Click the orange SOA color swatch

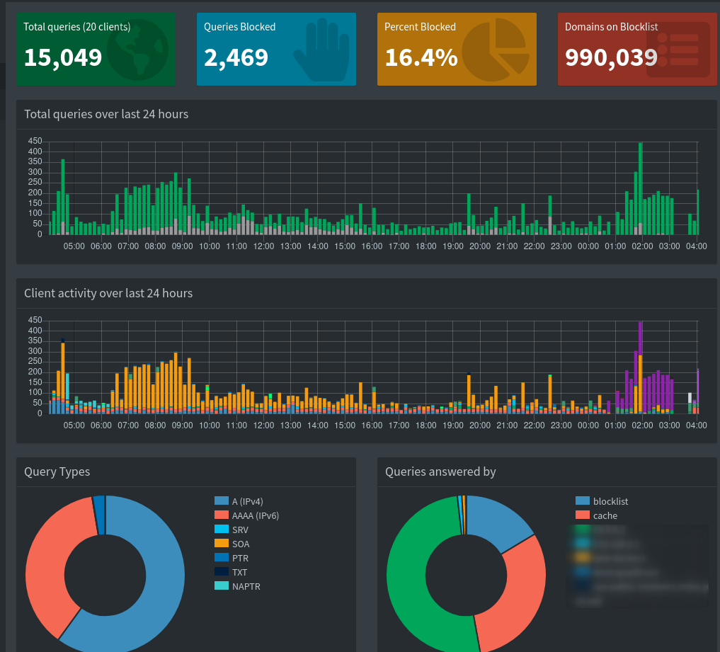click(x=221, y=544)
